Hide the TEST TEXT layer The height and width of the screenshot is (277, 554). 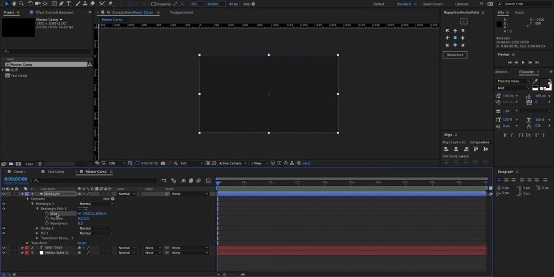click(x=4, y=248)
